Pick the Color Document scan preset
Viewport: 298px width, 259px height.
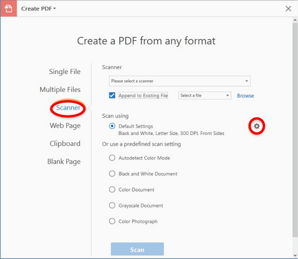click(x=112, y=189)
